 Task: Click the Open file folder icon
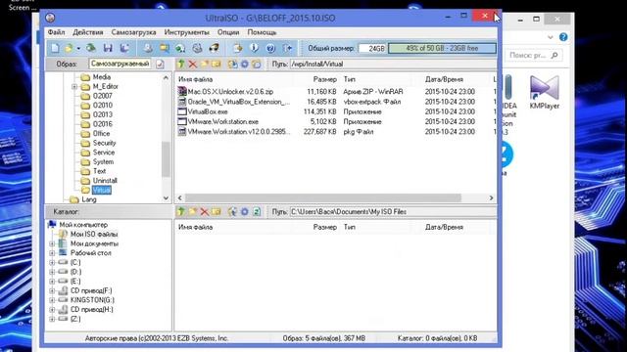[69, 48]
